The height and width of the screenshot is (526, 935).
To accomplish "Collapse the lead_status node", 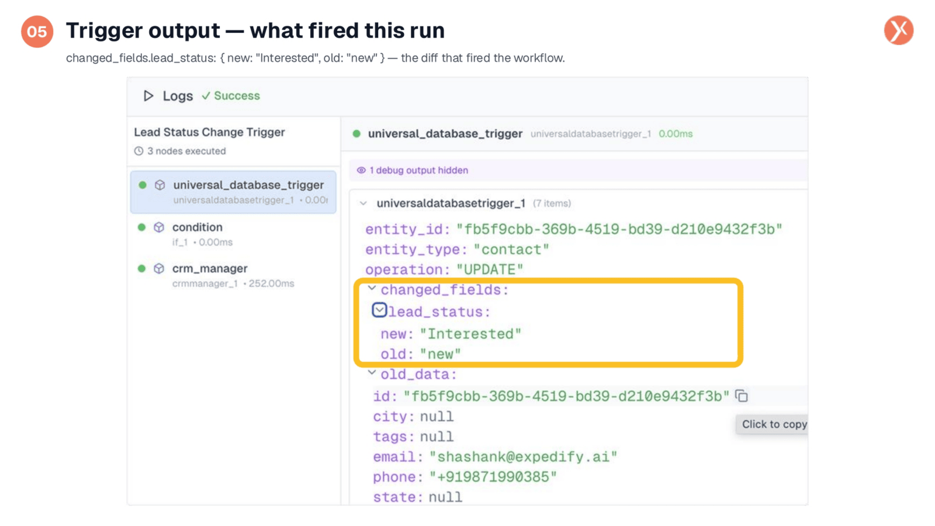I will tap(379, 310).
